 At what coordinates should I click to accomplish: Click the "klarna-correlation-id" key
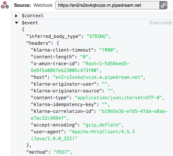62,111
